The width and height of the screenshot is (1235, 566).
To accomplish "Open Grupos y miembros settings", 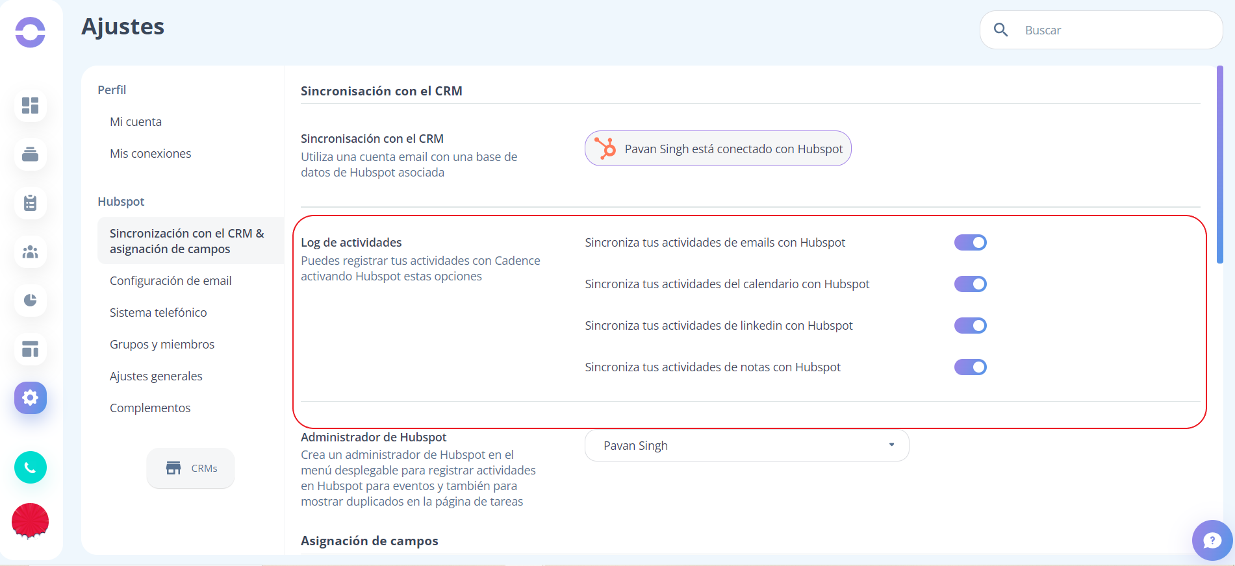I will (x=162, y=344).
